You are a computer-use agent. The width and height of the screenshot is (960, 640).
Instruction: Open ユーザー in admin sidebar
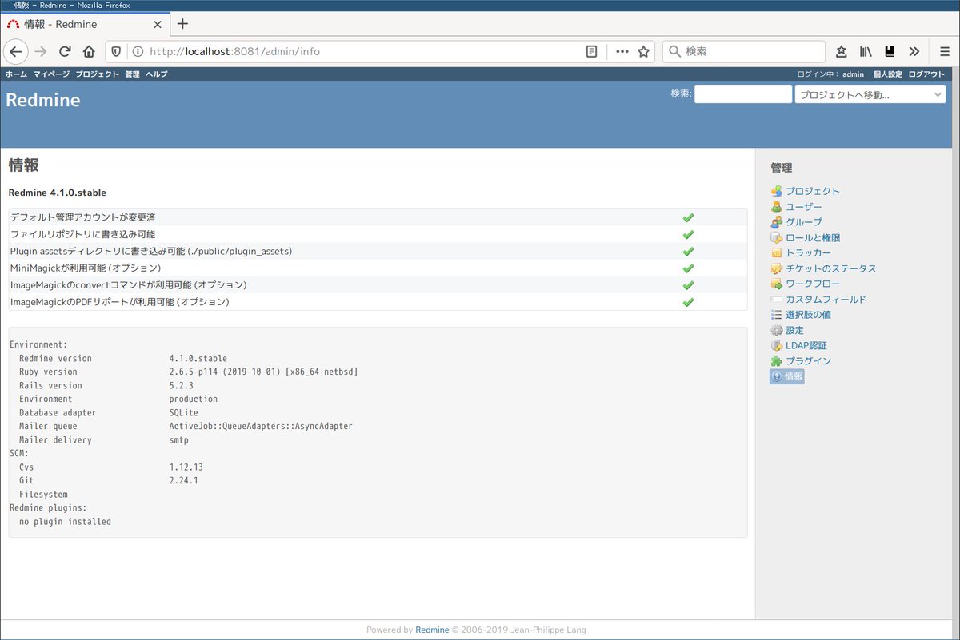[804, 207]
